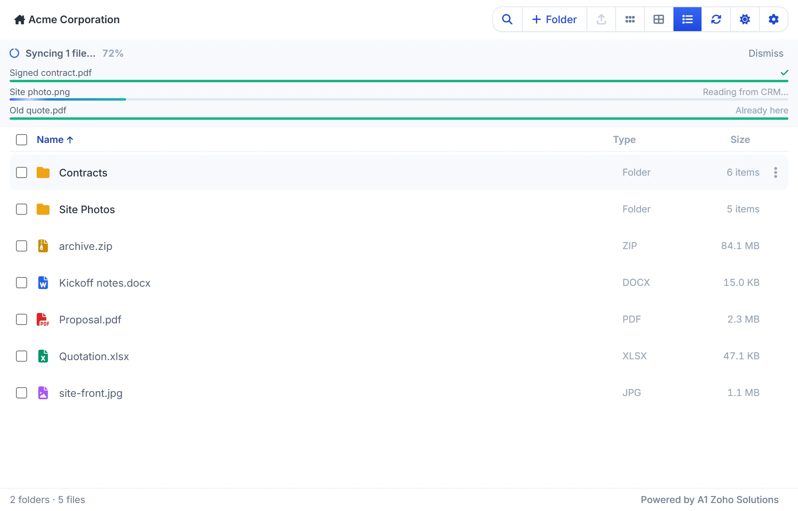Click the archive.zip file icon
Screen dimensions: 798x511
[43, 246]
